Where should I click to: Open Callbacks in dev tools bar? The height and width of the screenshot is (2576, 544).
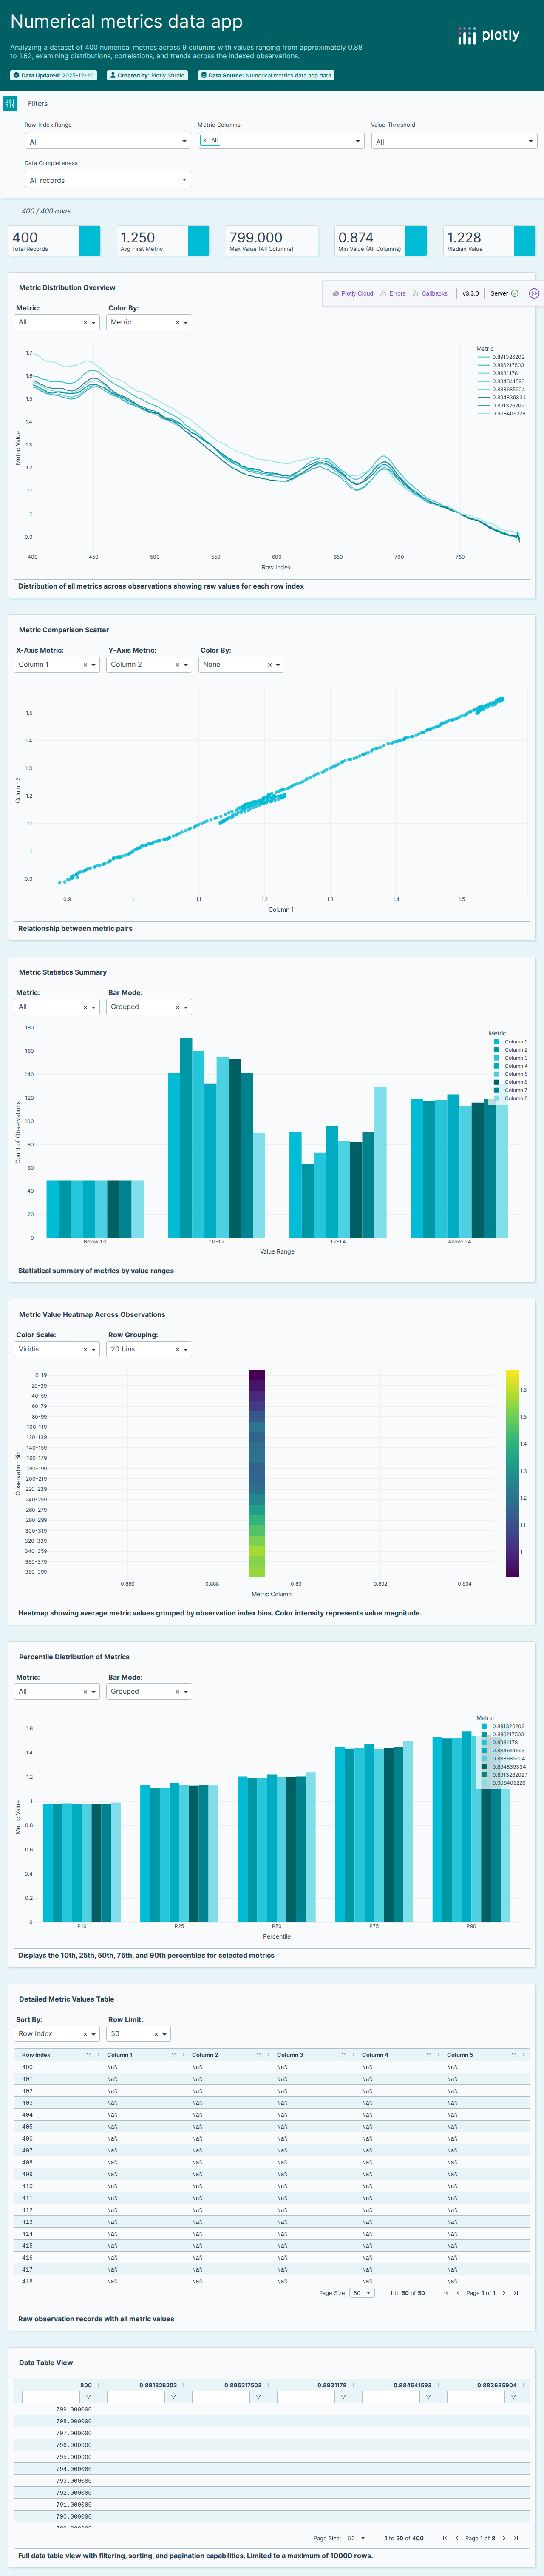click(430, 293)
